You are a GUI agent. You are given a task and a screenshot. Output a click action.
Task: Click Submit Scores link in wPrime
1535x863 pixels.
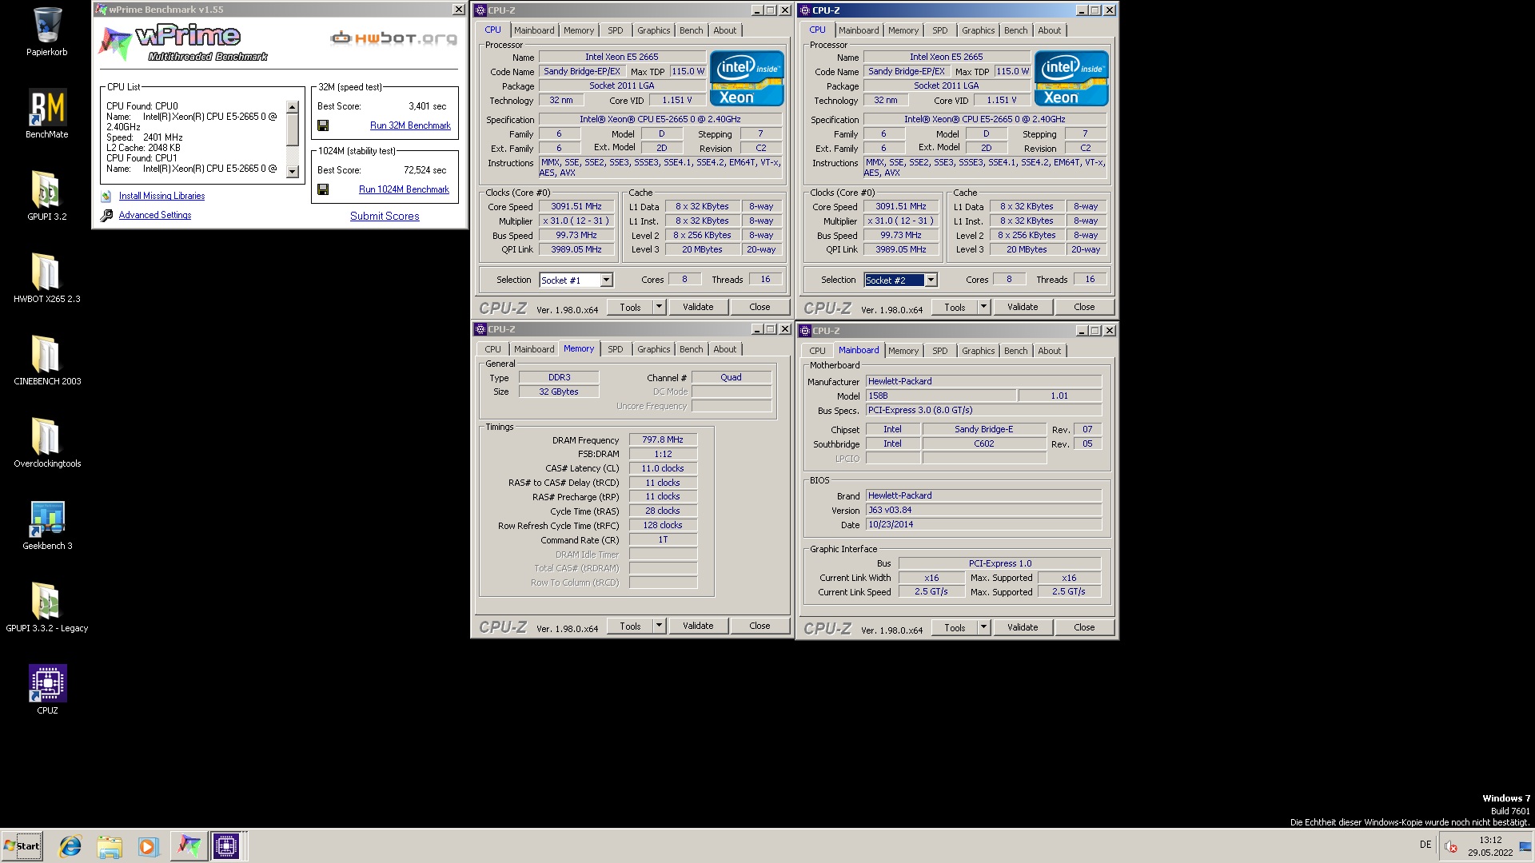click(x=385, y=216)
